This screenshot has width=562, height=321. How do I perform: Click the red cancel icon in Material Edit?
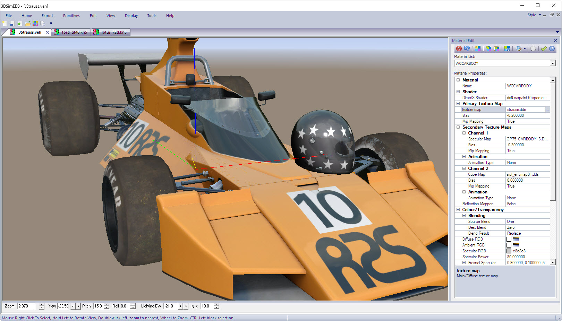pyautogui.click(x=459, y=49)
